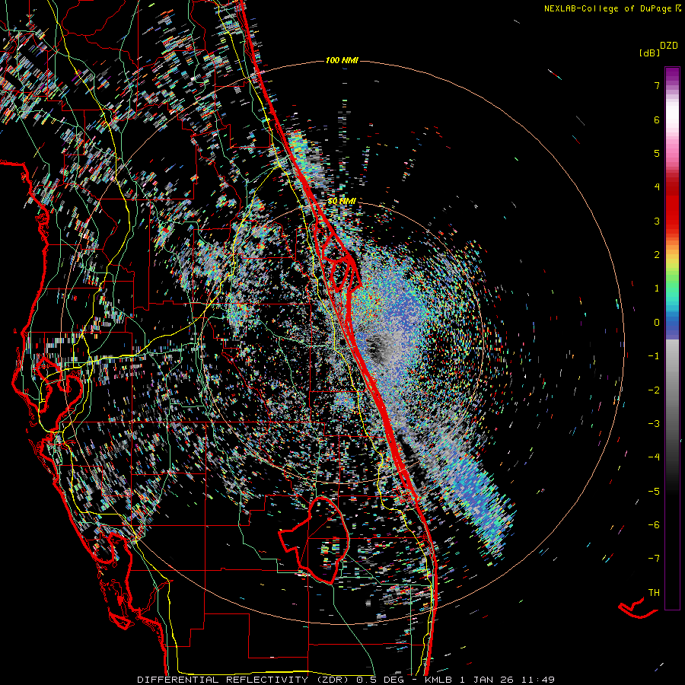The height and width of the screenshot is (685, 685).
Task: Click the 2 value on color scale
Action: [x=657, y=255]
